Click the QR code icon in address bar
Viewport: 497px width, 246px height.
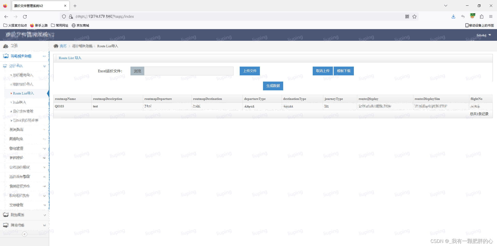click(407, 17)
